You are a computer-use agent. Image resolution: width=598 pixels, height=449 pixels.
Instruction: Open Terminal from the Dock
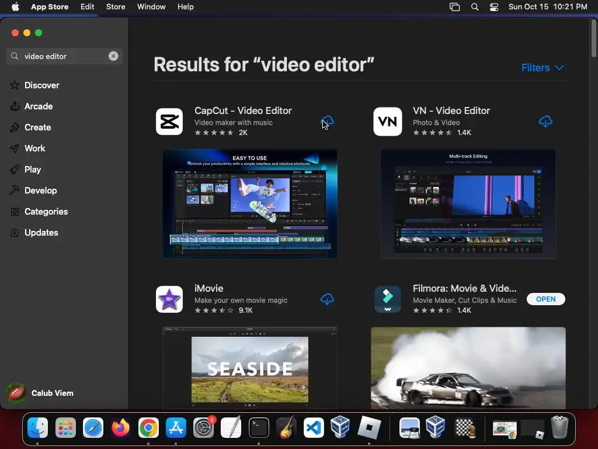(259, 427)
